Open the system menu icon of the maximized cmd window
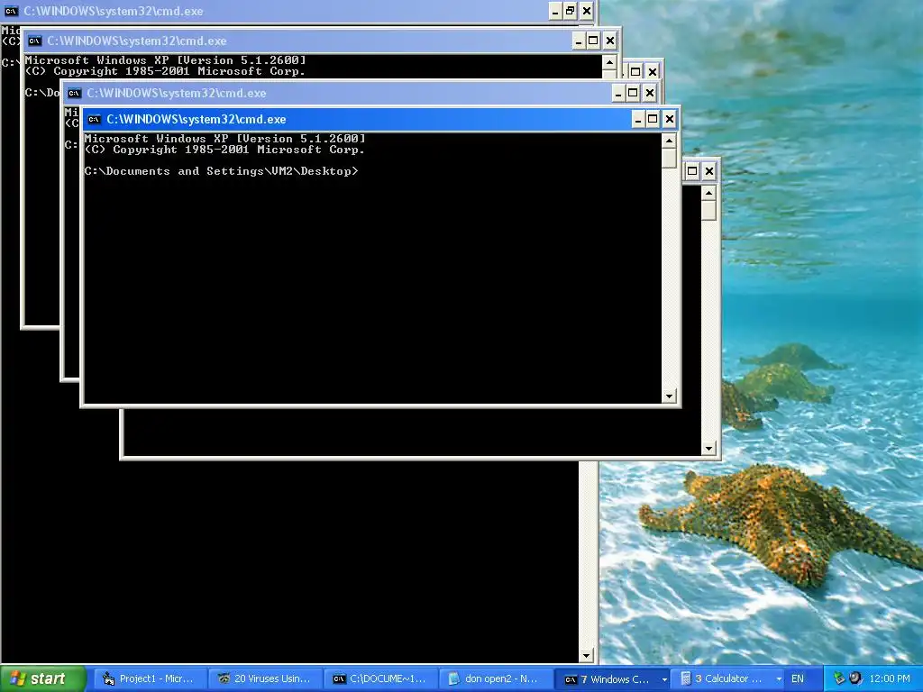The height and width of the screenshot is (692, 923). [11, 11]
